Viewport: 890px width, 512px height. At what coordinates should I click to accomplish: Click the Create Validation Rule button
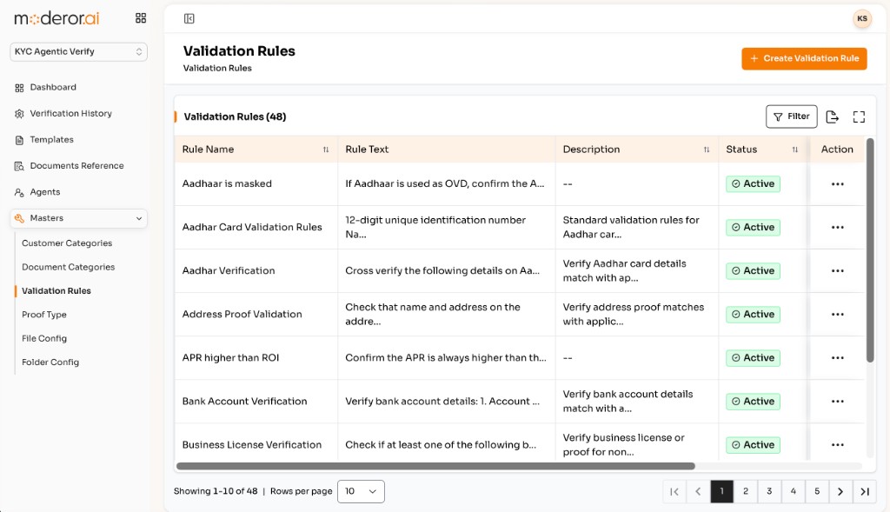tap(804, 58)
